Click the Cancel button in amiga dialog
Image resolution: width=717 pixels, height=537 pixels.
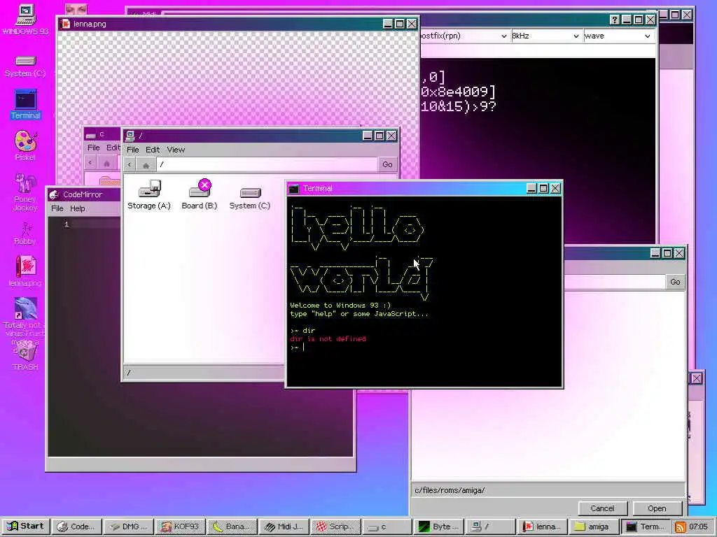point(602,509)
